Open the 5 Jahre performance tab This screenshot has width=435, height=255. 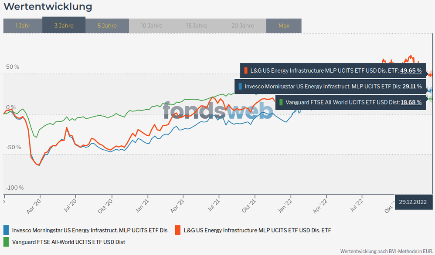tap(107, 26)
